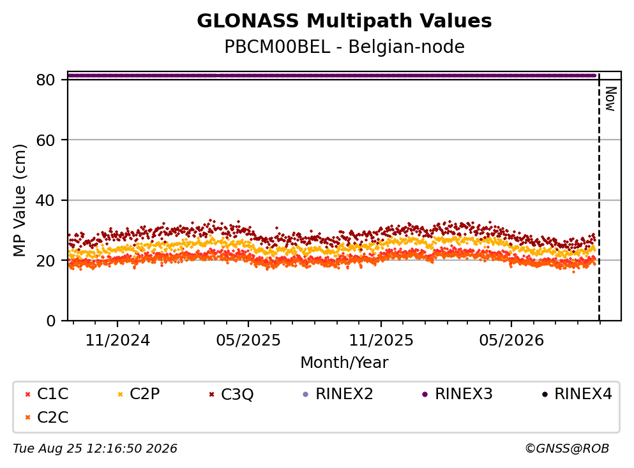The height and width of the screenshot is (468, 634).
Task: Click the C1C legend marker
Action: point(28,395)
